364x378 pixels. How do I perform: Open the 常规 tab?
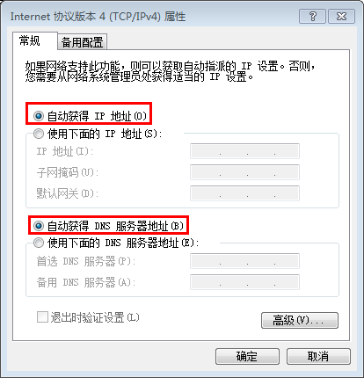[29, 40]
